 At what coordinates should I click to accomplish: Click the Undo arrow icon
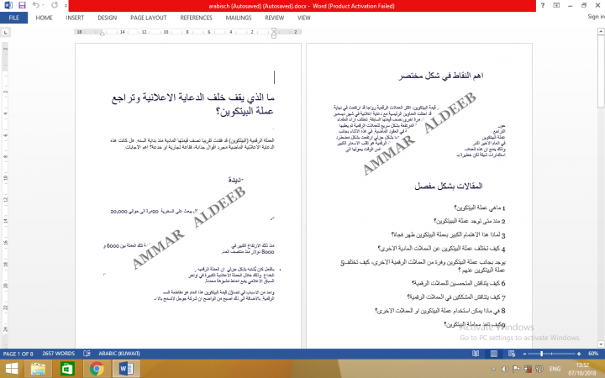coord(35,5)
